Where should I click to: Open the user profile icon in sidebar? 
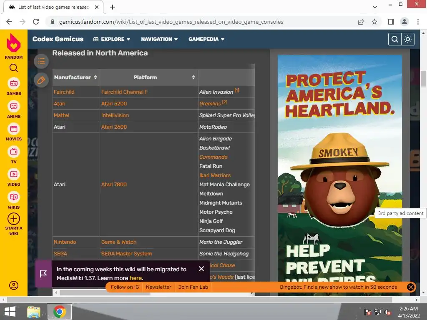[x=14, y=285]
